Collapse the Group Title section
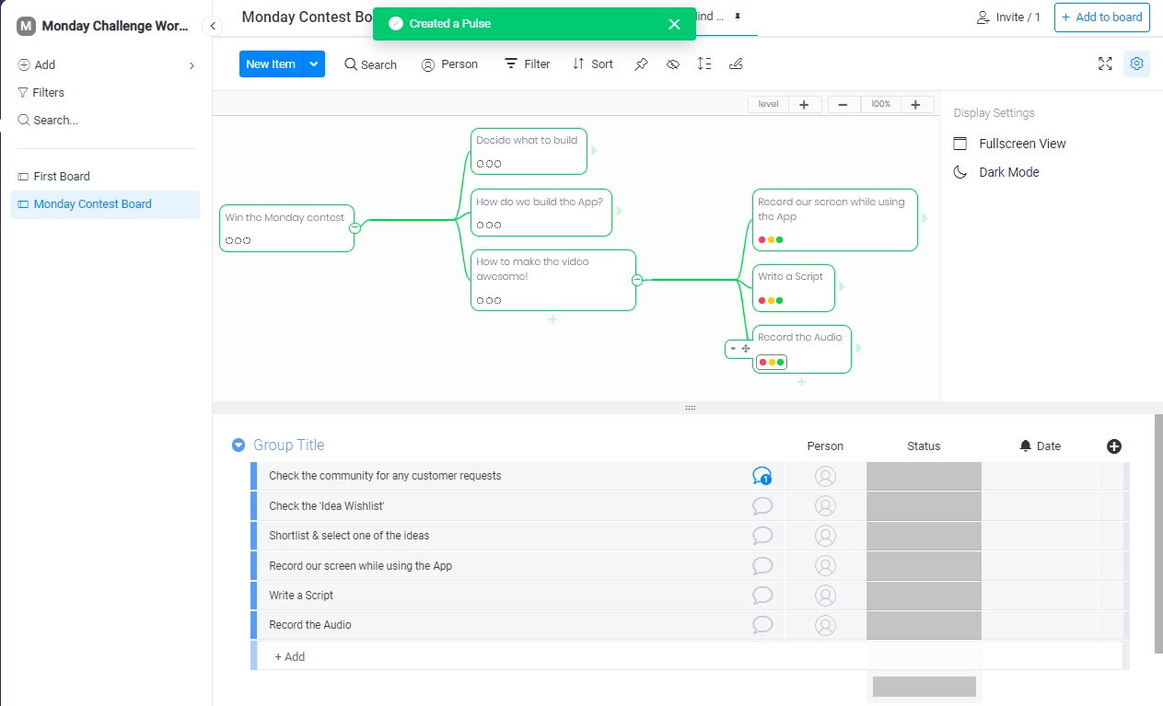1163x706 pixels. point(238,446)
